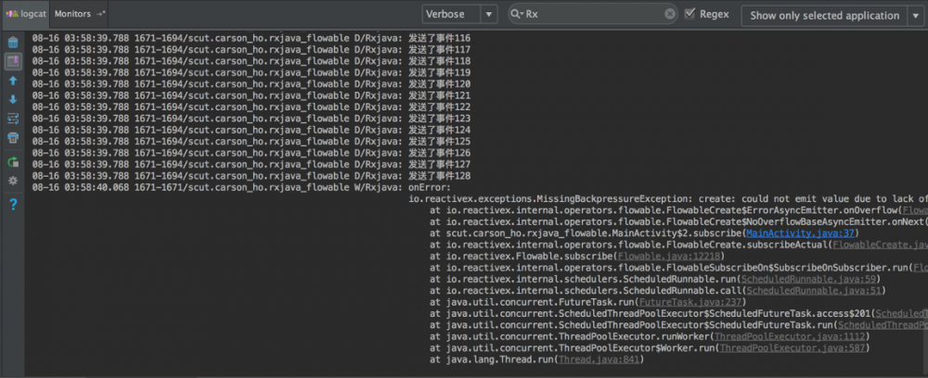Open help with the question mark icon
Screen dimensions: 928x378
pos(13,205)
